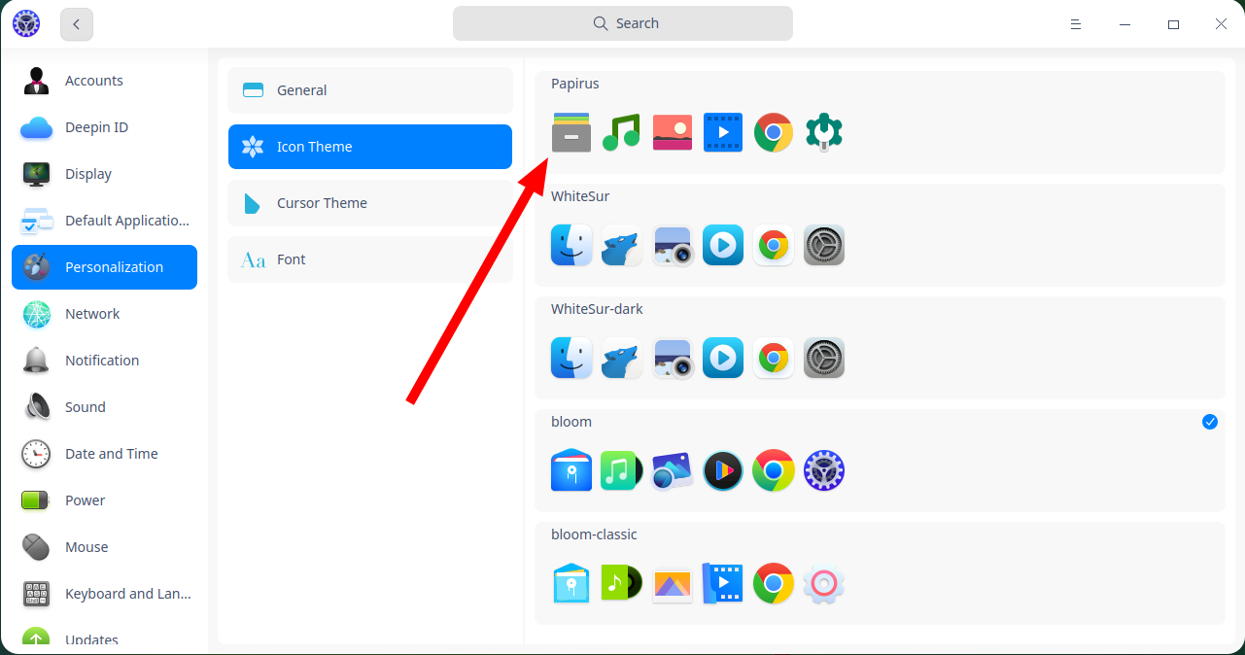Click the bloom theme selected checkmark
The width and height of the screenshot is (1245, 655).
point(1210,422)
